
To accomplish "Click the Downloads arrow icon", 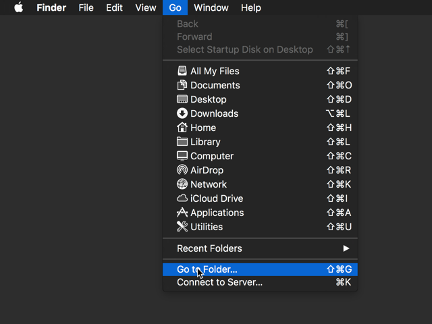I will 182,113.
